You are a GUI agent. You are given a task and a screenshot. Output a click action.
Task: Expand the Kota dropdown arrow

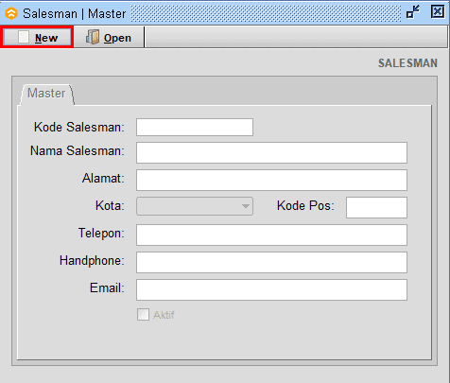[x=246, y=206]
